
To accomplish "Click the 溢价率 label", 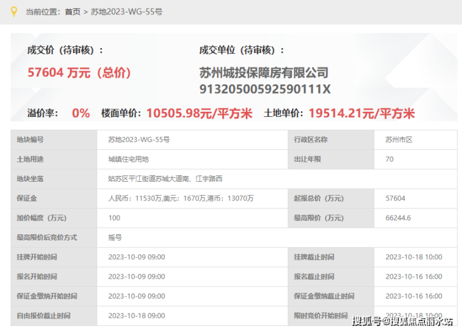I will [x=43, y=113].
